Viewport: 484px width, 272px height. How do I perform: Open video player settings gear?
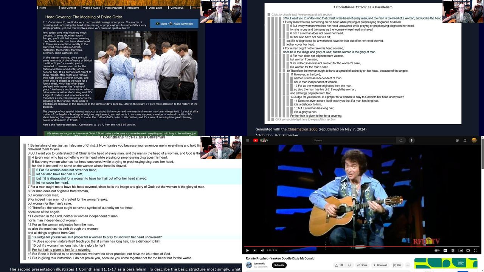click(453, 250)
